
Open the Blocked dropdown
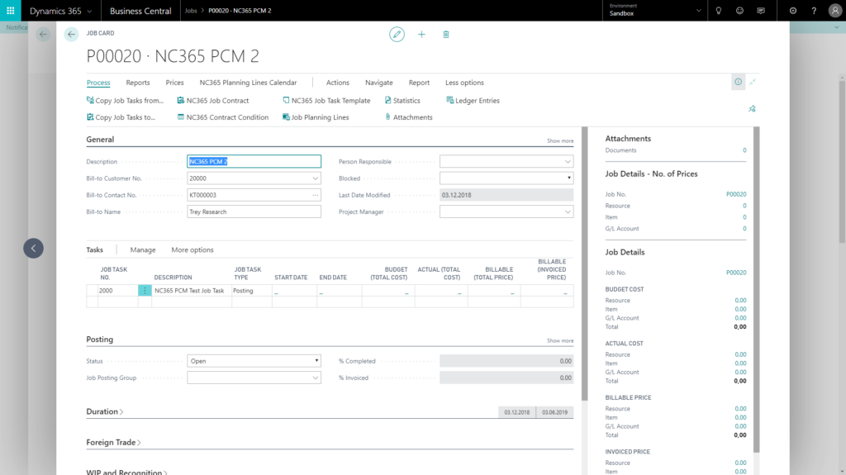(x=568, y=178)
